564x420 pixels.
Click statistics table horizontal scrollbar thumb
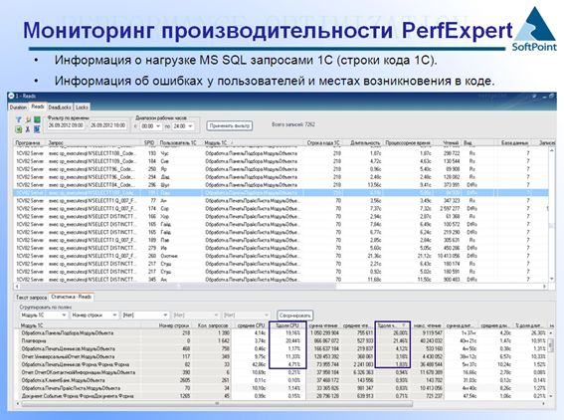[x=217, y=404]
